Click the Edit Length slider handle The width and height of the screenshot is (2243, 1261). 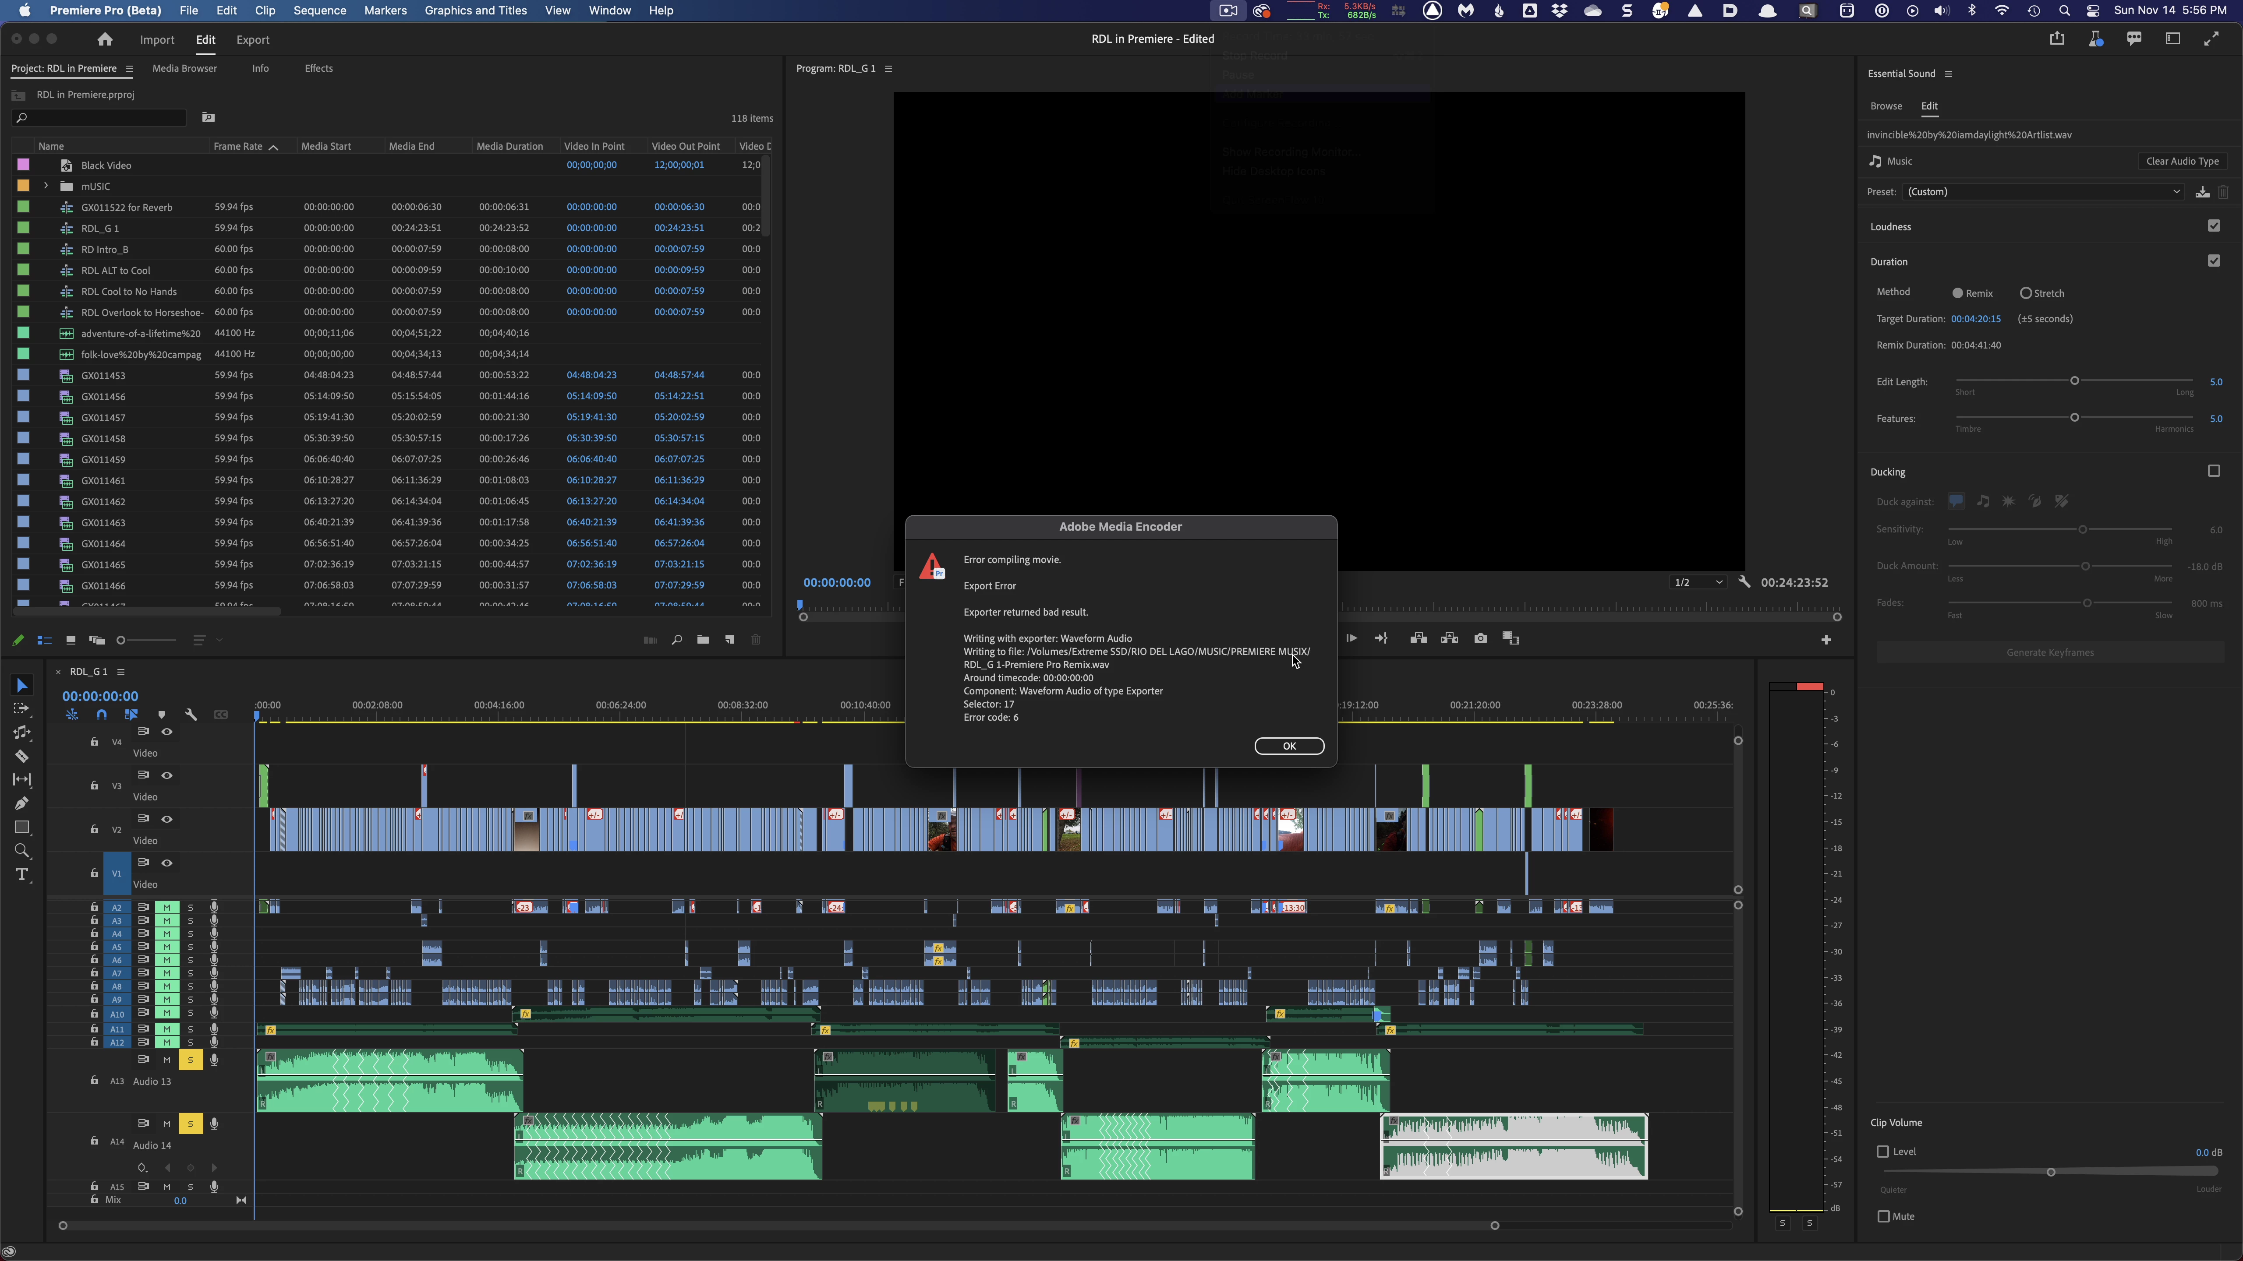pyautogui.click(x=2074, y=381)
